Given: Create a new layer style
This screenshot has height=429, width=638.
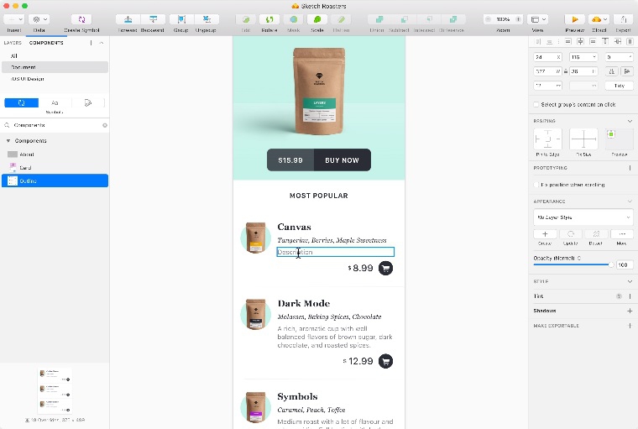Looking at the screenshot, I should (x=545, y=234).
